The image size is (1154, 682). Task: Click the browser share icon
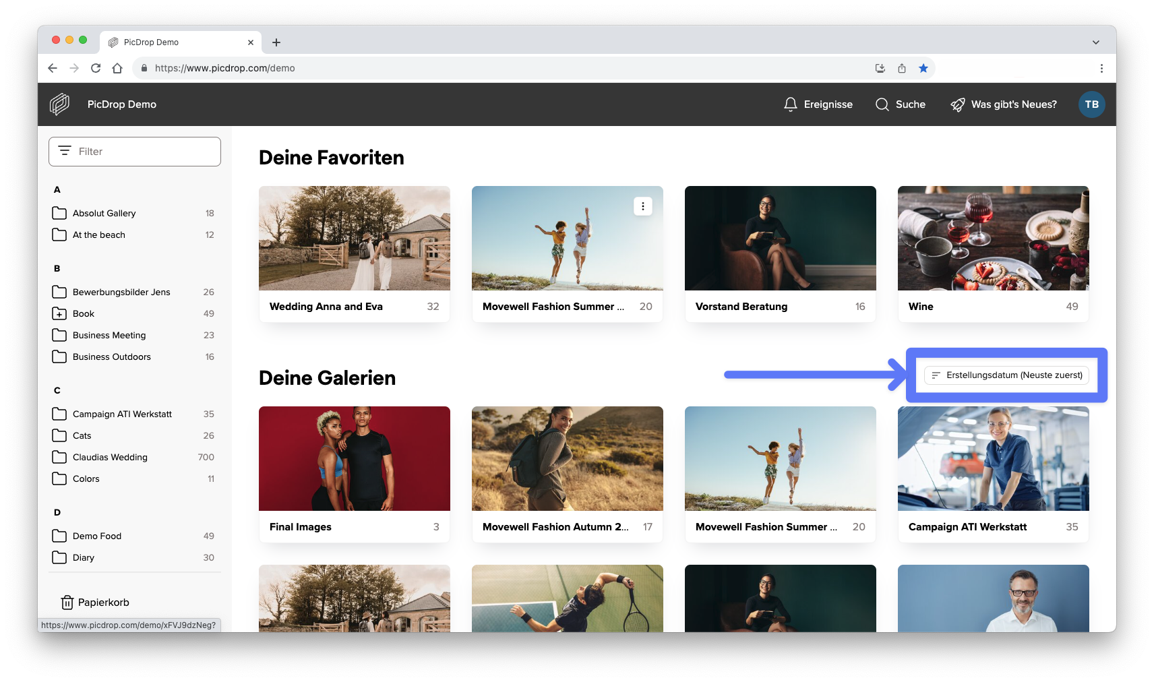pyautogui.click(x=902, y=68)
